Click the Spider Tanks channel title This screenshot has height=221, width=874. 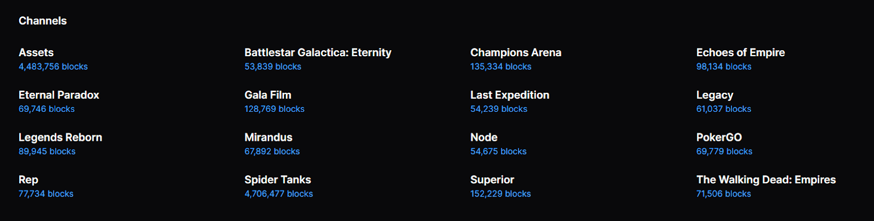tap(277, 180)
